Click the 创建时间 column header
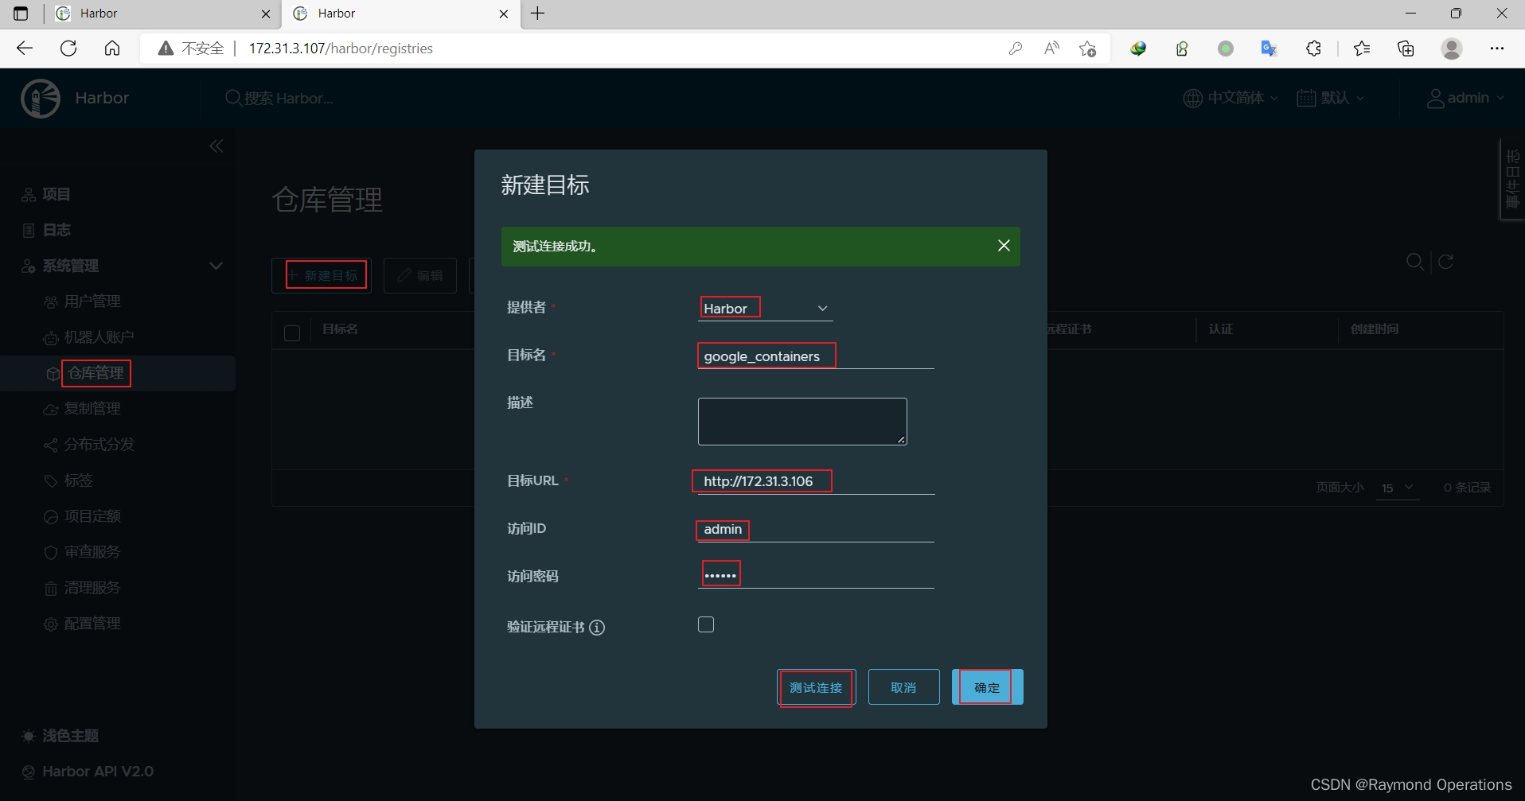The width and height of the screenshot is (1525, 801). (x=1375, y=329)
